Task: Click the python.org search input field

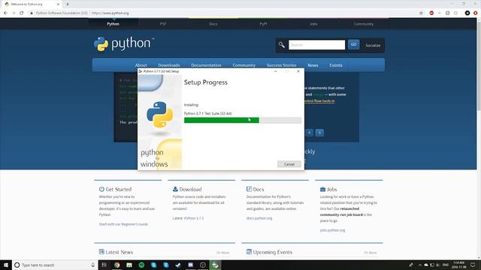Action: pos(316,45)
